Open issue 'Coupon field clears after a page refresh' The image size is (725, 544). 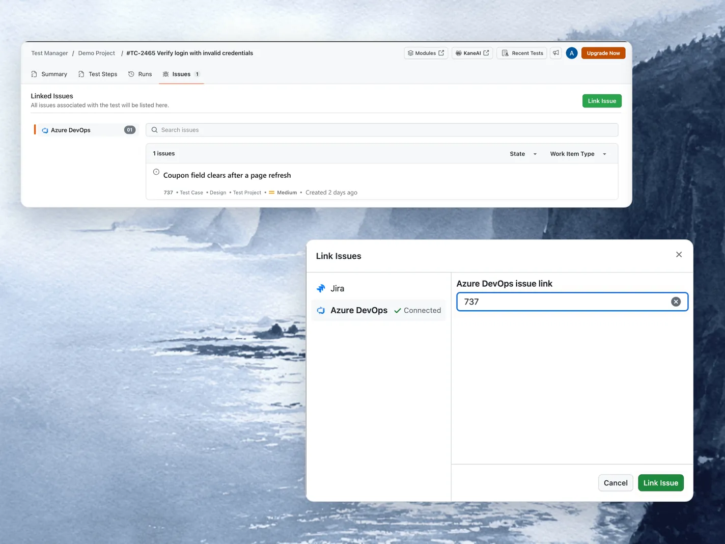pyautogui.click(x=227, y=175)
